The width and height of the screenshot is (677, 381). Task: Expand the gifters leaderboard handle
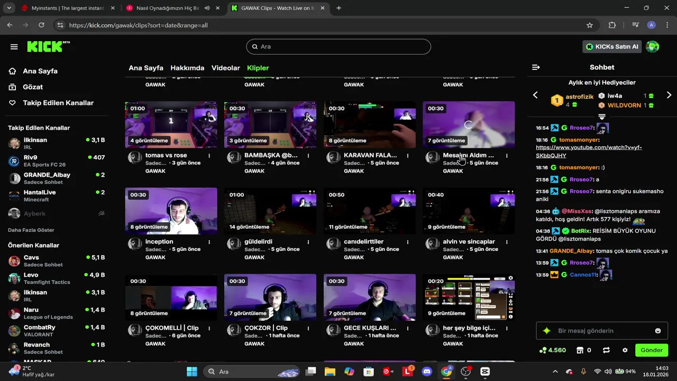[x=602, y=116]
